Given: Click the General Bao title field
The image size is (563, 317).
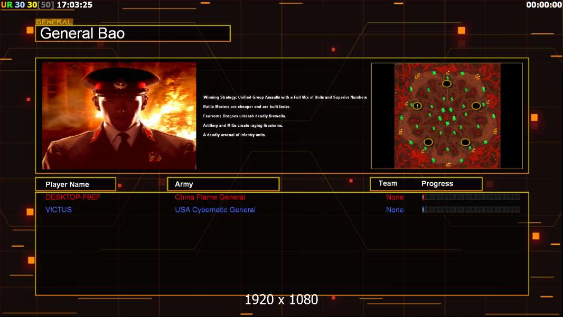Looking at the screenshot, I should (133, 33).
